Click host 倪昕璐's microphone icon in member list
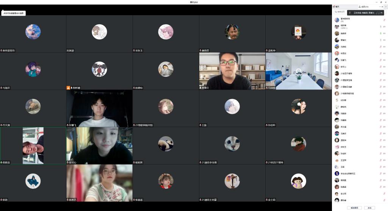 tap(380, 27)
